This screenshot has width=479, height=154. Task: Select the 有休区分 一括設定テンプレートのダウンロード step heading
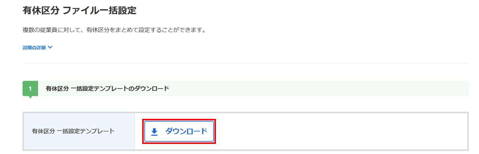pyautogui.click(x=107, y=89)
